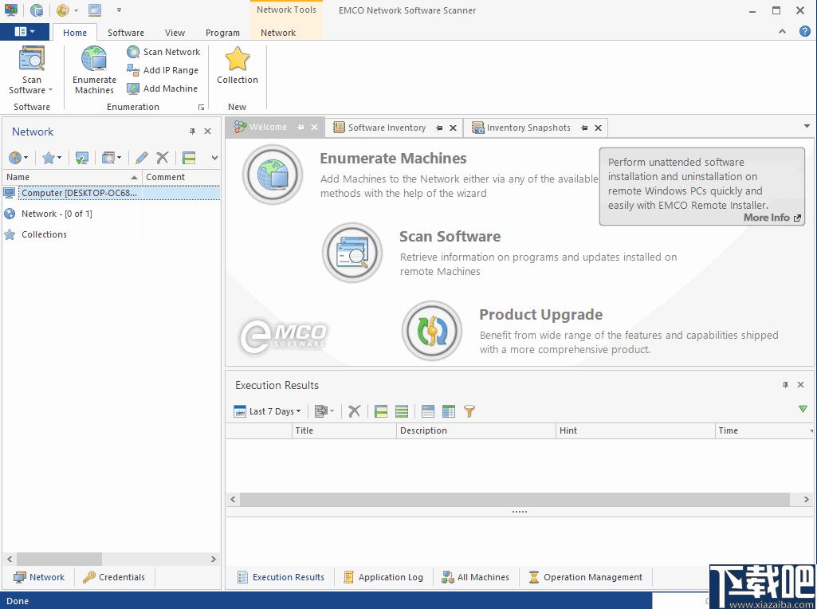817x609 pixels.
Task: Open scan software dropdown in Network toolbar
Action: pos(111,157)
